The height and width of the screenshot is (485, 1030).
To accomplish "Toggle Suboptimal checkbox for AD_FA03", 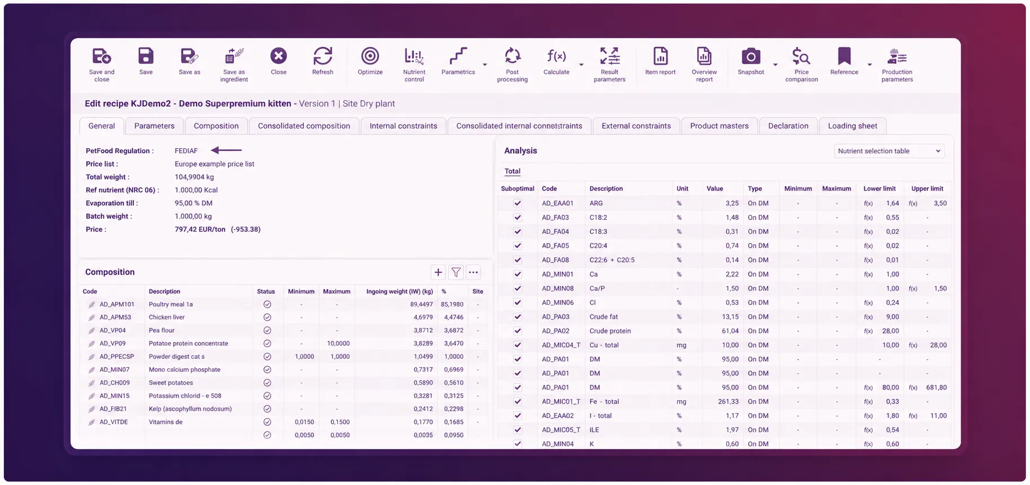I will click(518, 217).
